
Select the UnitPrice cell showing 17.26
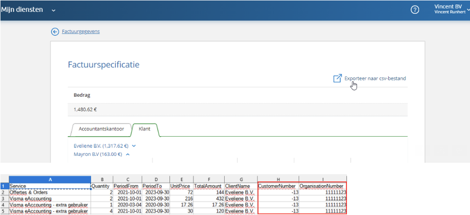pyautogui.click(x=182, y=205)
